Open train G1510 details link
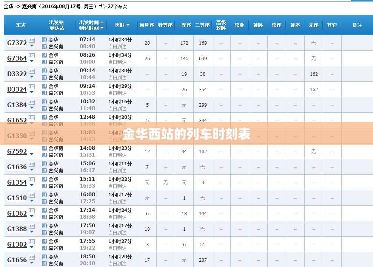 click(17, 198)
